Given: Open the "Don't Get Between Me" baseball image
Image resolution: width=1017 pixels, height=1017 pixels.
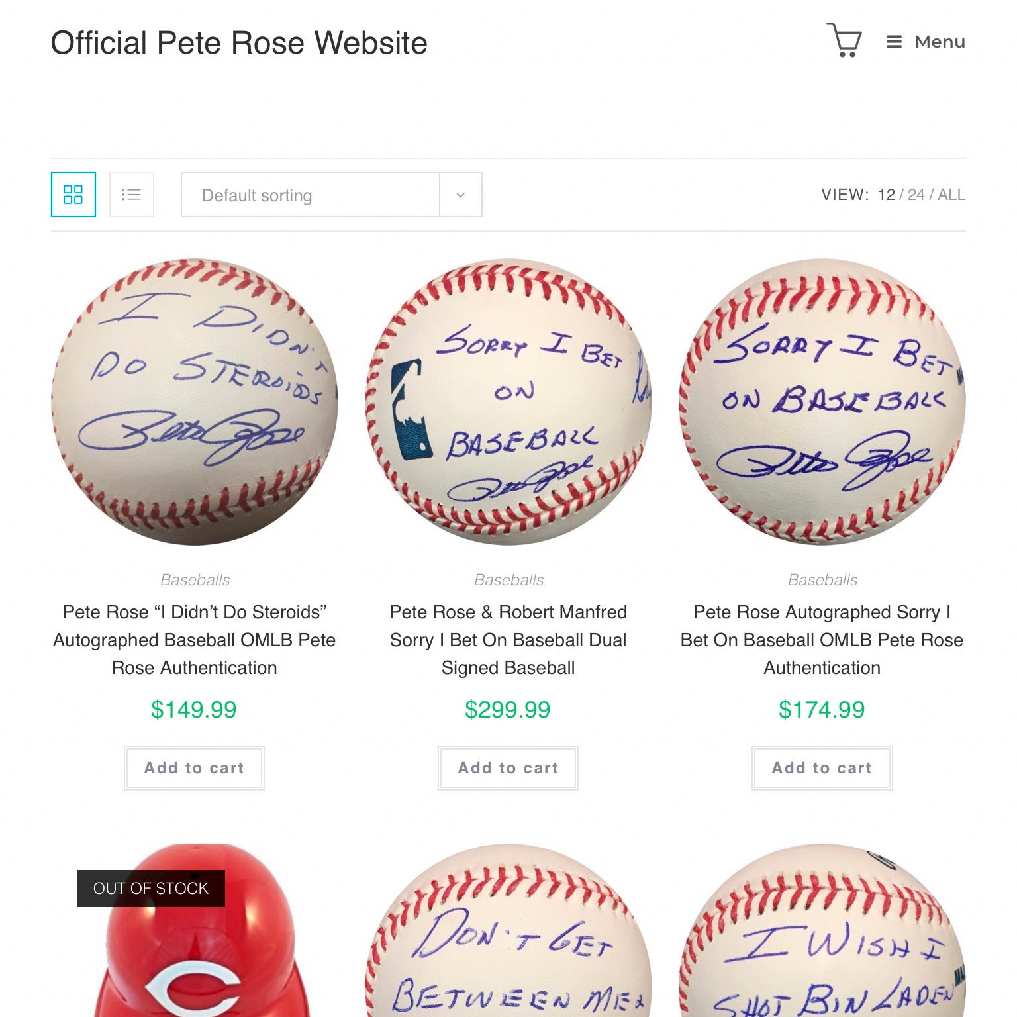Looking at the screenshot, I should pos(508,930).
